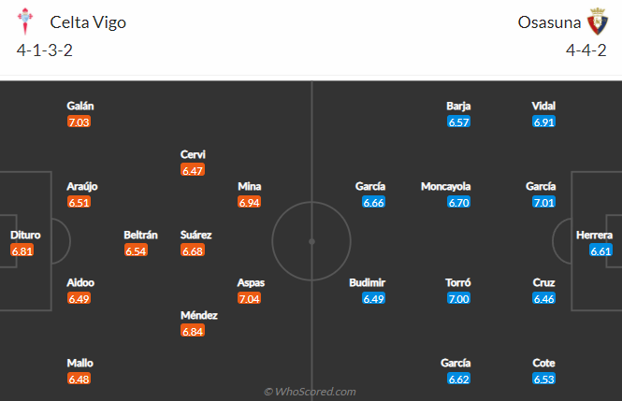The image size is (622, 401).
Task: Open the Osasuna team name link
Action: 549,22
